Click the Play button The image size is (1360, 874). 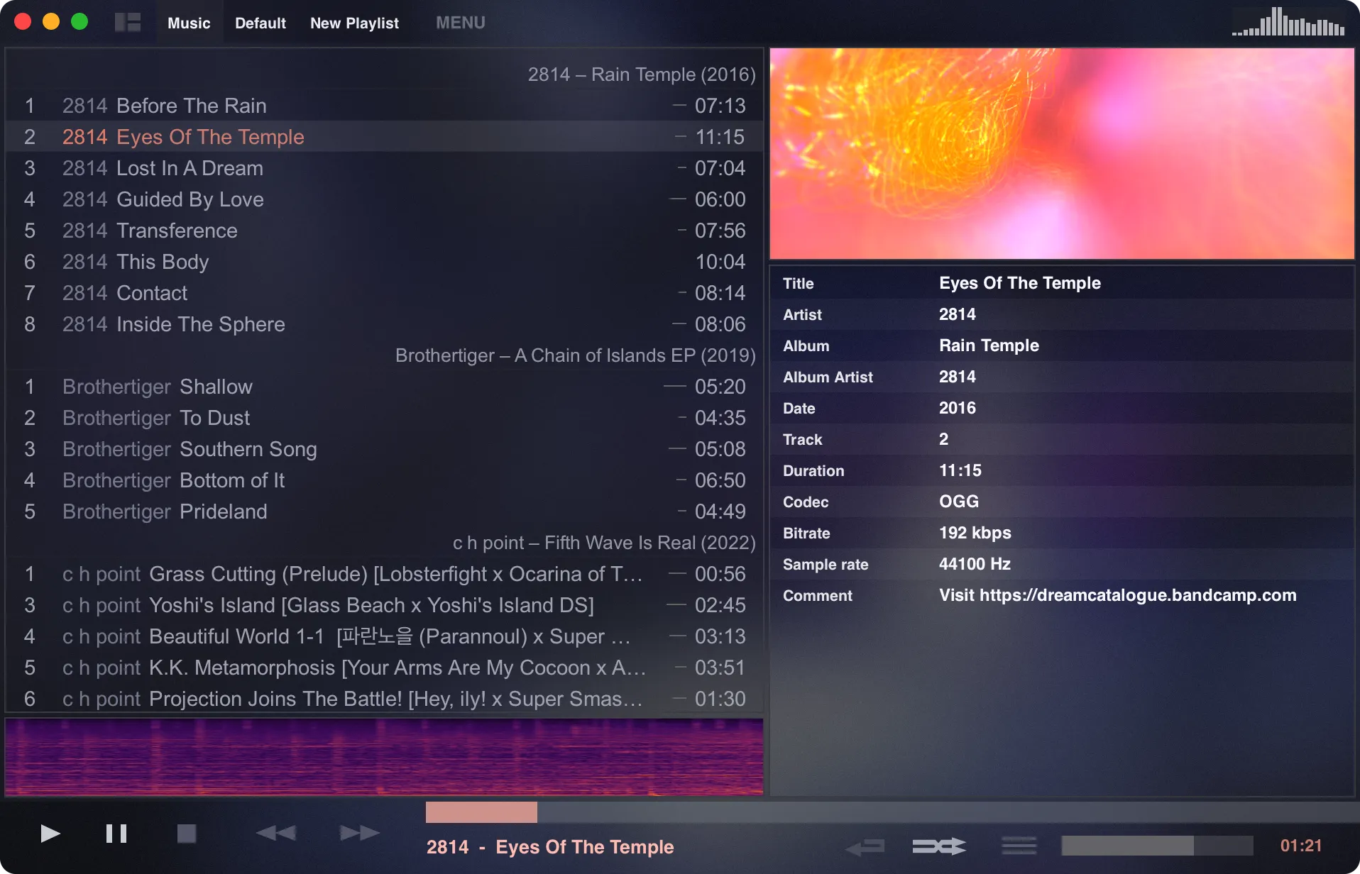pyautogui.click(x=50, y=834)
